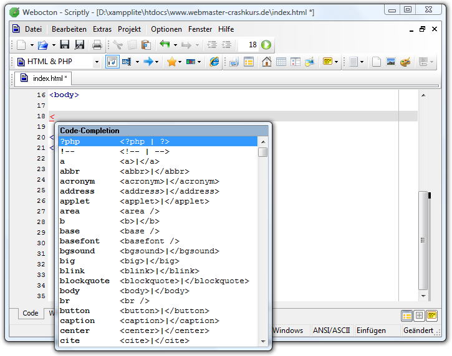
Task: Click the yellow star favorites icon
Action: click(171, 62)
